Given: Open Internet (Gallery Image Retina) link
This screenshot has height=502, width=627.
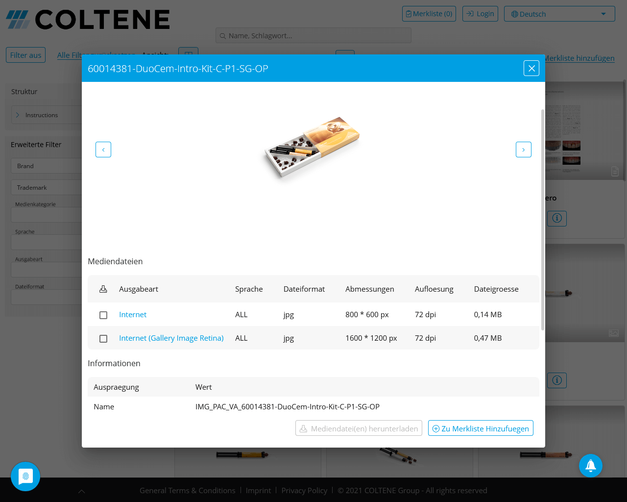Looking at the screenshot, I should tap(171, 338).
